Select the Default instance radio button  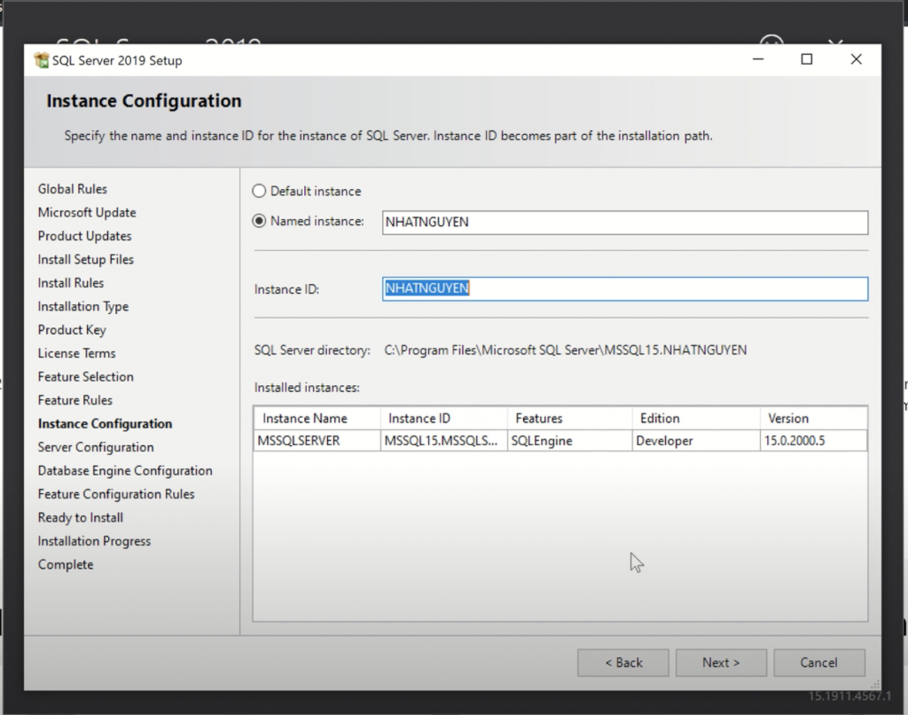pyautogui.click(x=259, y=192)
